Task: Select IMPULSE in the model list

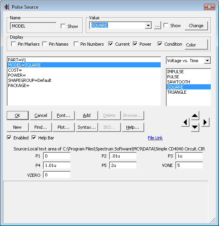Action: (189, 72)
